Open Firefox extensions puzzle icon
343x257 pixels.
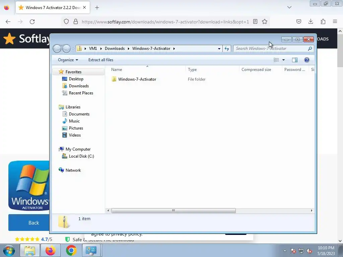point(323,21)
